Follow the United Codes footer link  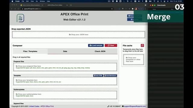click(34, 106)
